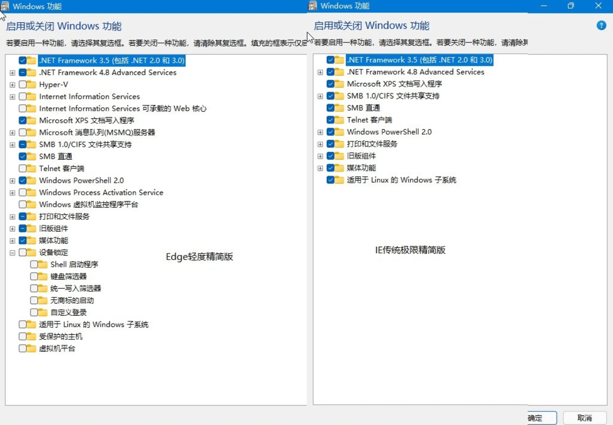Check the 统一写入筛选器 checkbox
This screenshot has height=425, width=613.
(34, 288)
